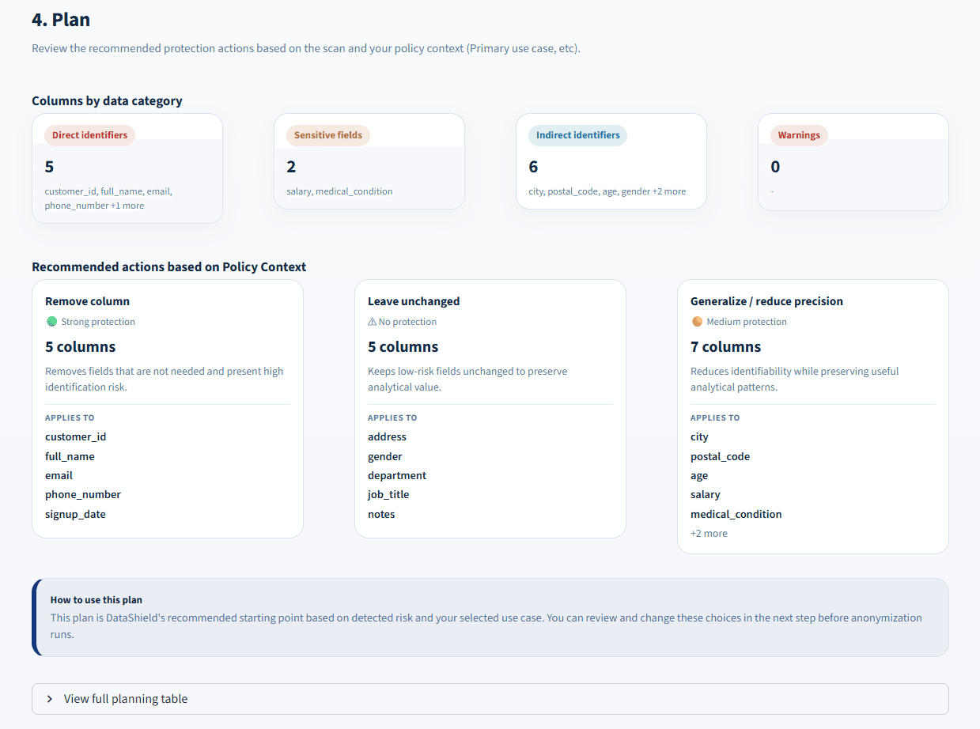The width and height of the screenshot is (980, 729).
Task: Click the count 2 in Sensitive fields card
Action: pos(291,167)
